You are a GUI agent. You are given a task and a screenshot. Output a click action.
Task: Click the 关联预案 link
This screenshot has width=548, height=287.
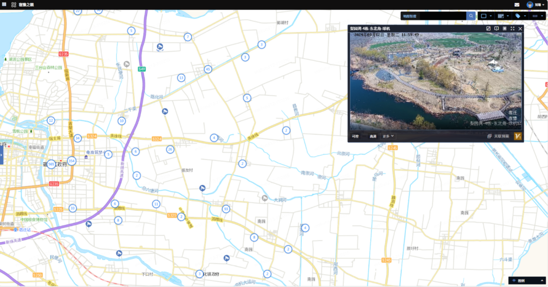[x=498, y=136]
